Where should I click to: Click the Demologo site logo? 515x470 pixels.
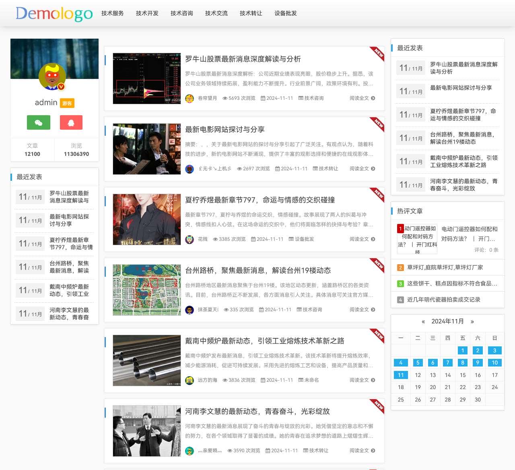click(x=54, y=13)
